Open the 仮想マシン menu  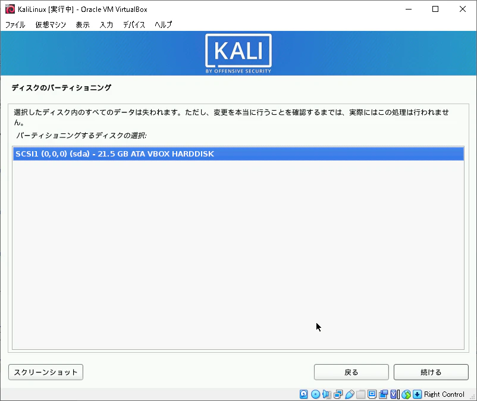tap(51, 24)
